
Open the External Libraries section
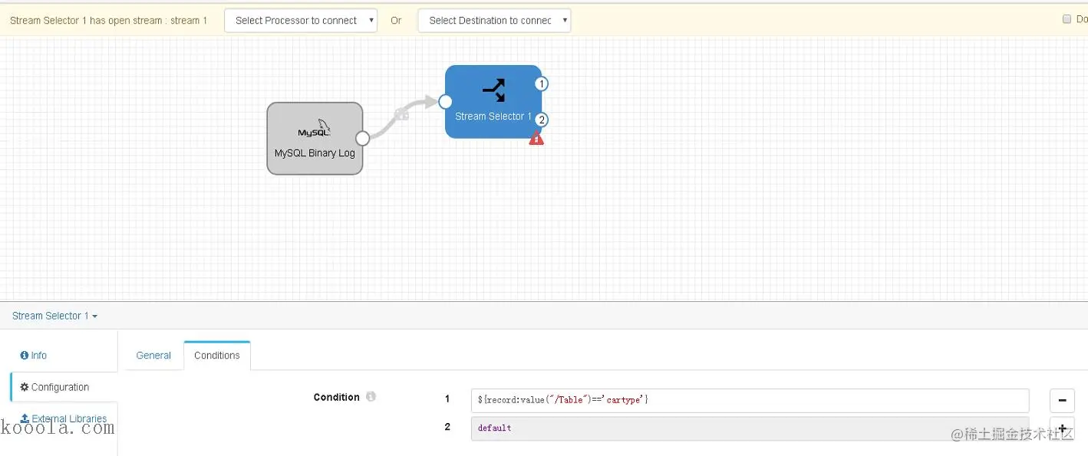pyautogui.click(x=64, y=418)
